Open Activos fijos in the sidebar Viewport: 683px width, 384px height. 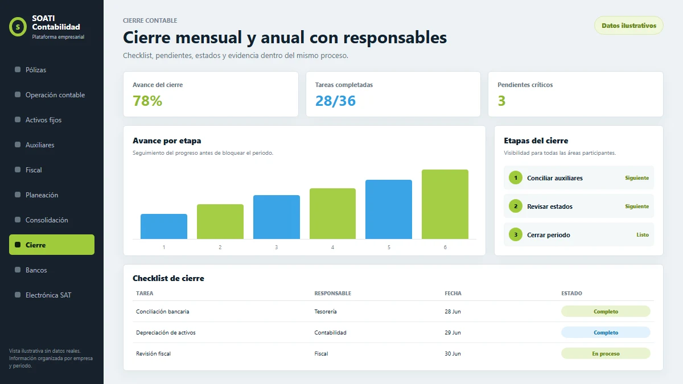52,120
